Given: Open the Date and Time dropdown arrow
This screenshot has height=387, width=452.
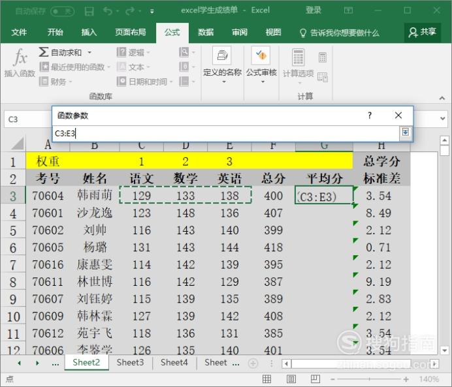Looking at the screenshot, I should [x=171, y=82].
